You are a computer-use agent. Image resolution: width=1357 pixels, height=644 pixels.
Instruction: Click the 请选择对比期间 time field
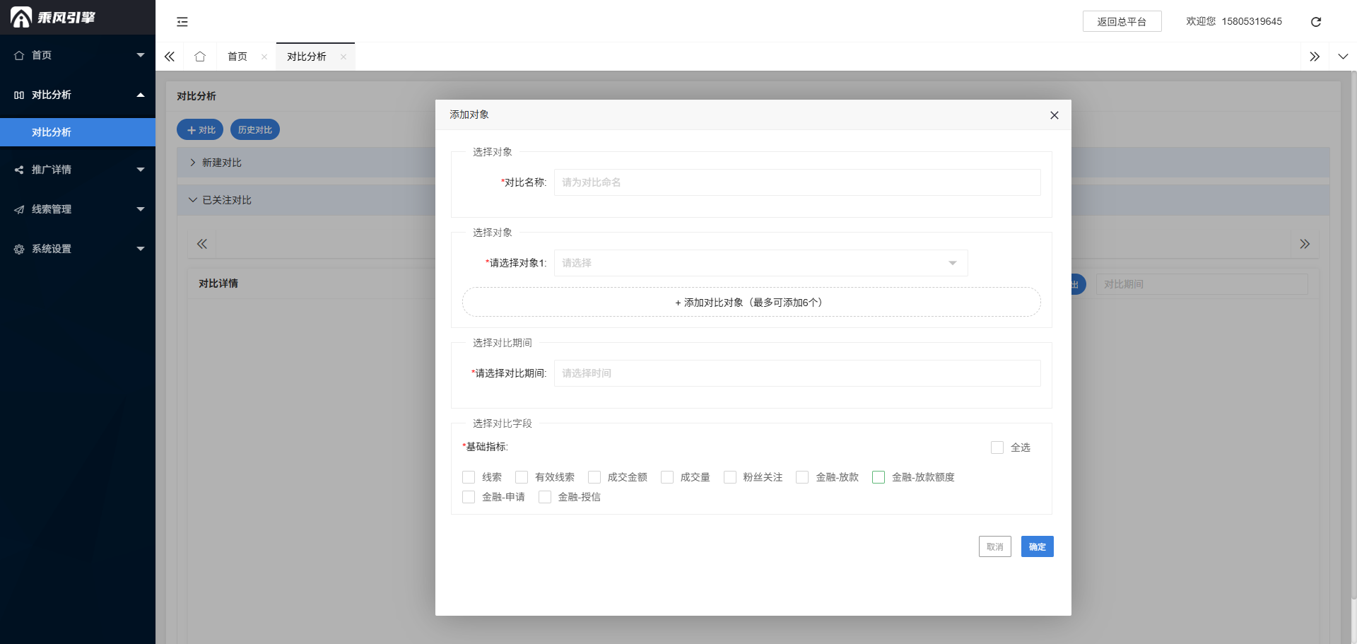coord(797,373)
